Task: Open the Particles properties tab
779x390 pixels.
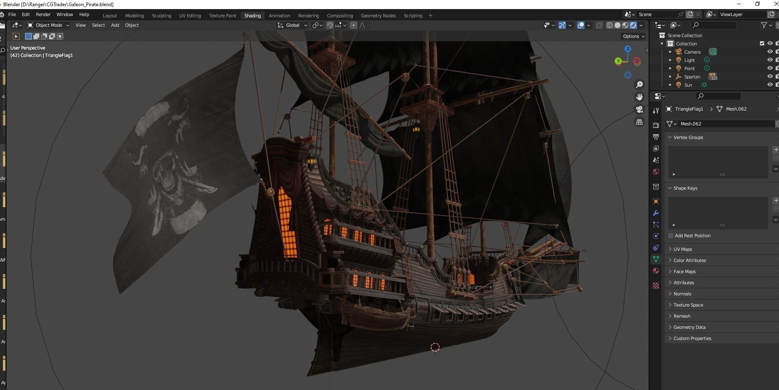Action: (x=656, y=225)
